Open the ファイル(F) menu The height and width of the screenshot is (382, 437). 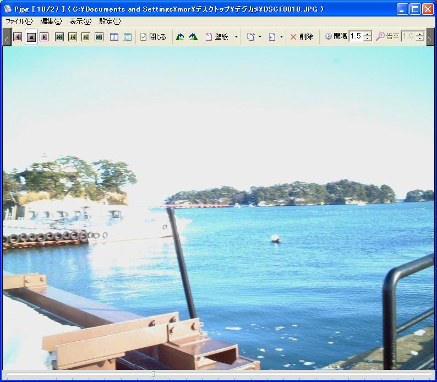pos(19,21)
